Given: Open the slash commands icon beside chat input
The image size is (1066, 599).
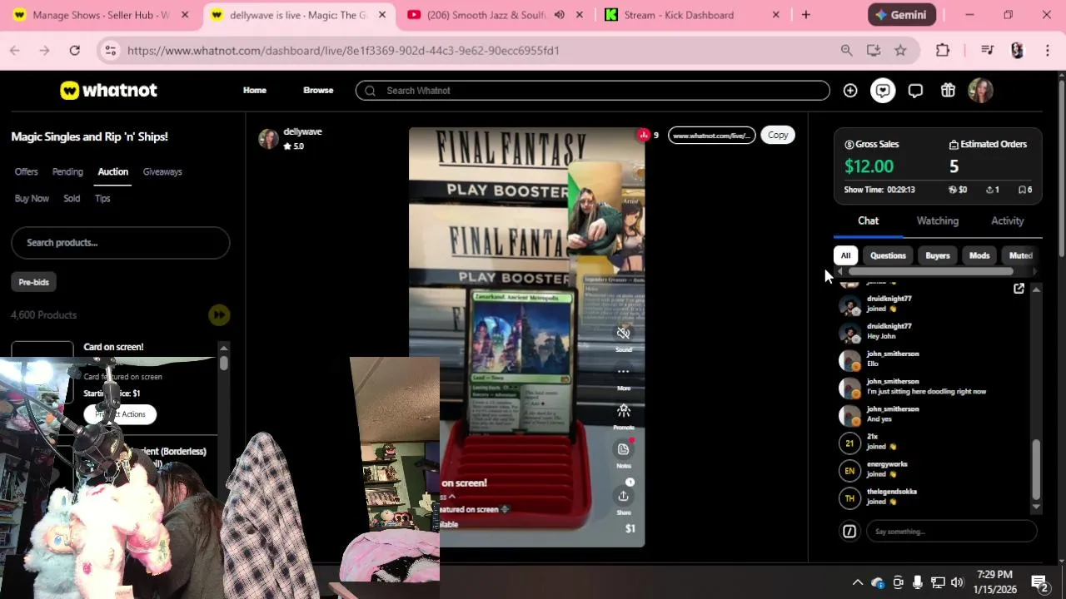Looking at the screenshot, I should pos(849,531).
